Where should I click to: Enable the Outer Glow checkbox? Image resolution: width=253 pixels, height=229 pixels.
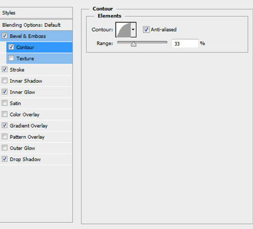4,147
